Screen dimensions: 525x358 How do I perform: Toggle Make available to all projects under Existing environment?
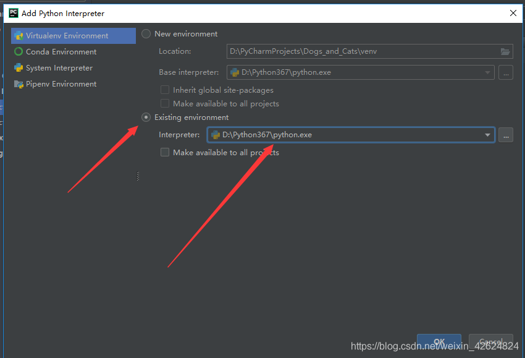[x=165, y=153]
